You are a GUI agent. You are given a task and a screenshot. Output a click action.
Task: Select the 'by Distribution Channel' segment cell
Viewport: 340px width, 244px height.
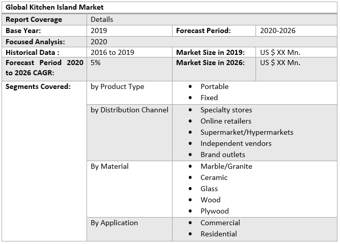129,110
